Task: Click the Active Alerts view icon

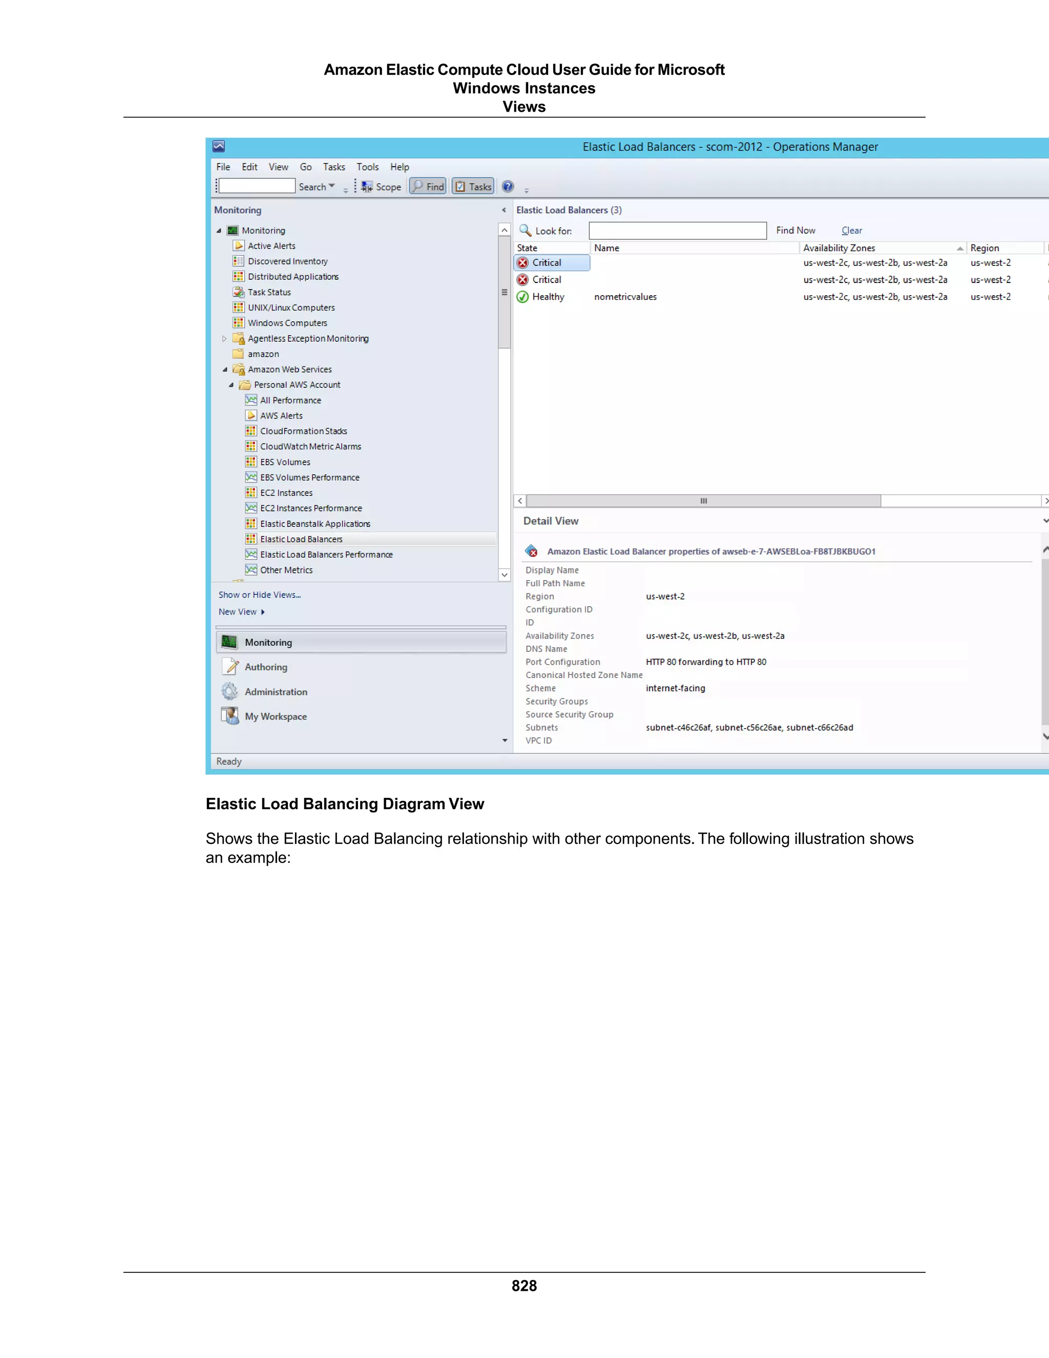Action: (x=239, y=245)
